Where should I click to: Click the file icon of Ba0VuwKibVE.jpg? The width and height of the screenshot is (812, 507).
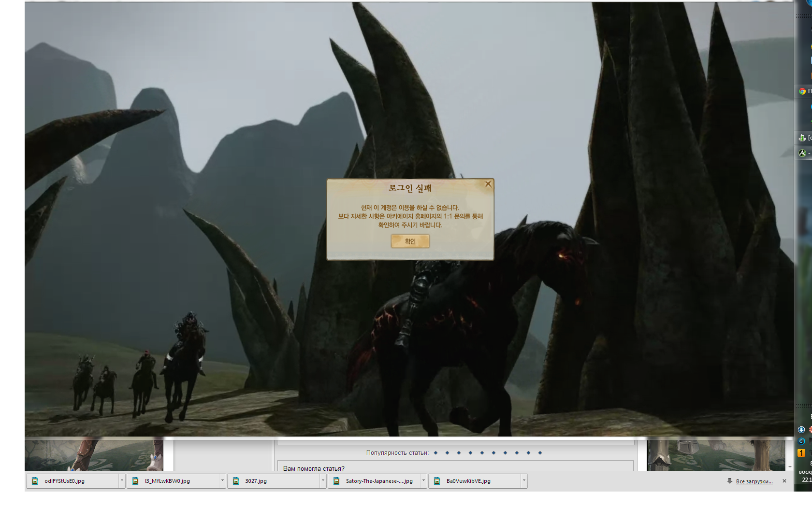[x=437, y=481]
